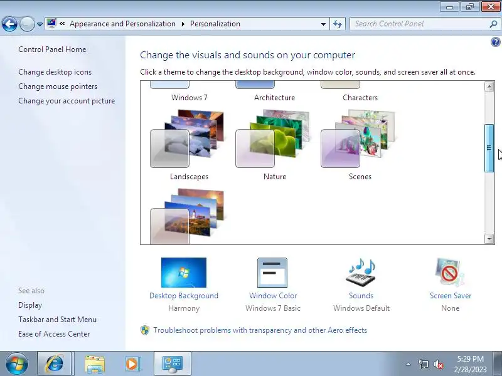Expand the double chevron in address bar
Viewport: 502px width, 376px height.
[x=62, y=24]
